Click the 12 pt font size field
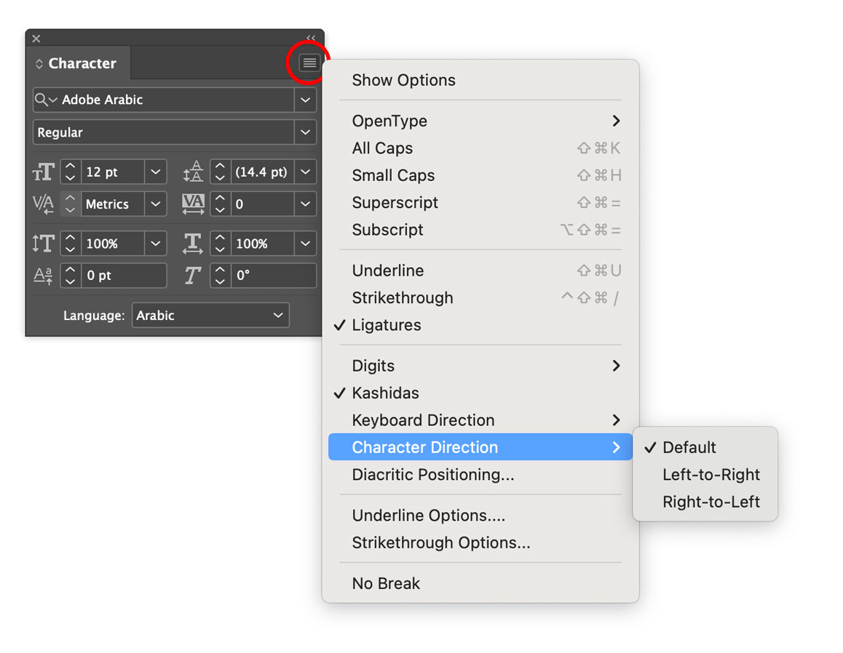Screen dimensions: 843x653 (109, 172)
